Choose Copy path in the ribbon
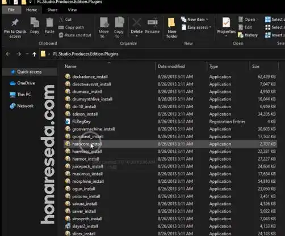 point(72,27)
